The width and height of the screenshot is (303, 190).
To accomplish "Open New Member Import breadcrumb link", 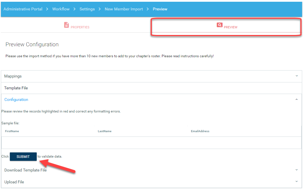I will 124,9.
